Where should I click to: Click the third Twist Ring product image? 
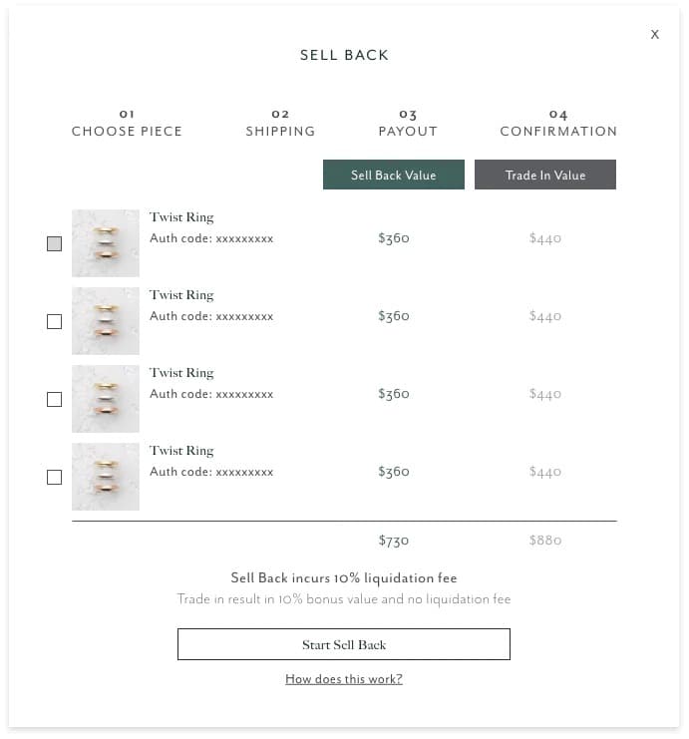106,399
